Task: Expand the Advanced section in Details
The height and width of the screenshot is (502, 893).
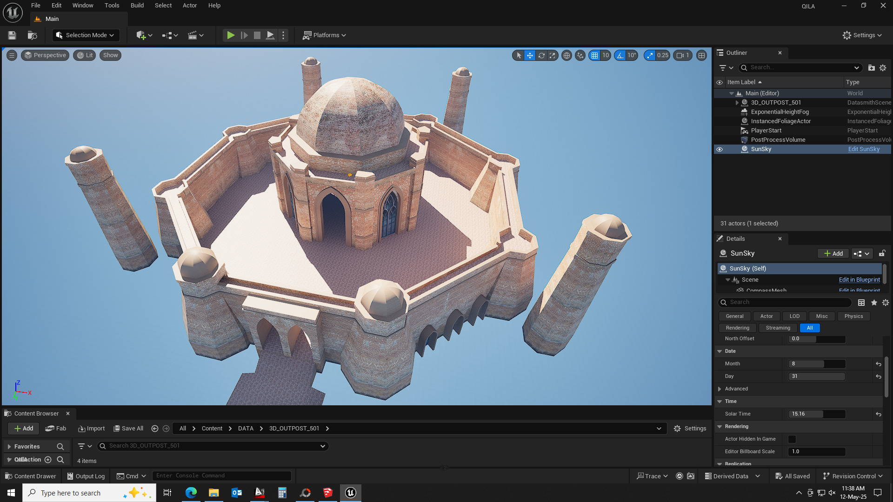Action: [720, 389]
